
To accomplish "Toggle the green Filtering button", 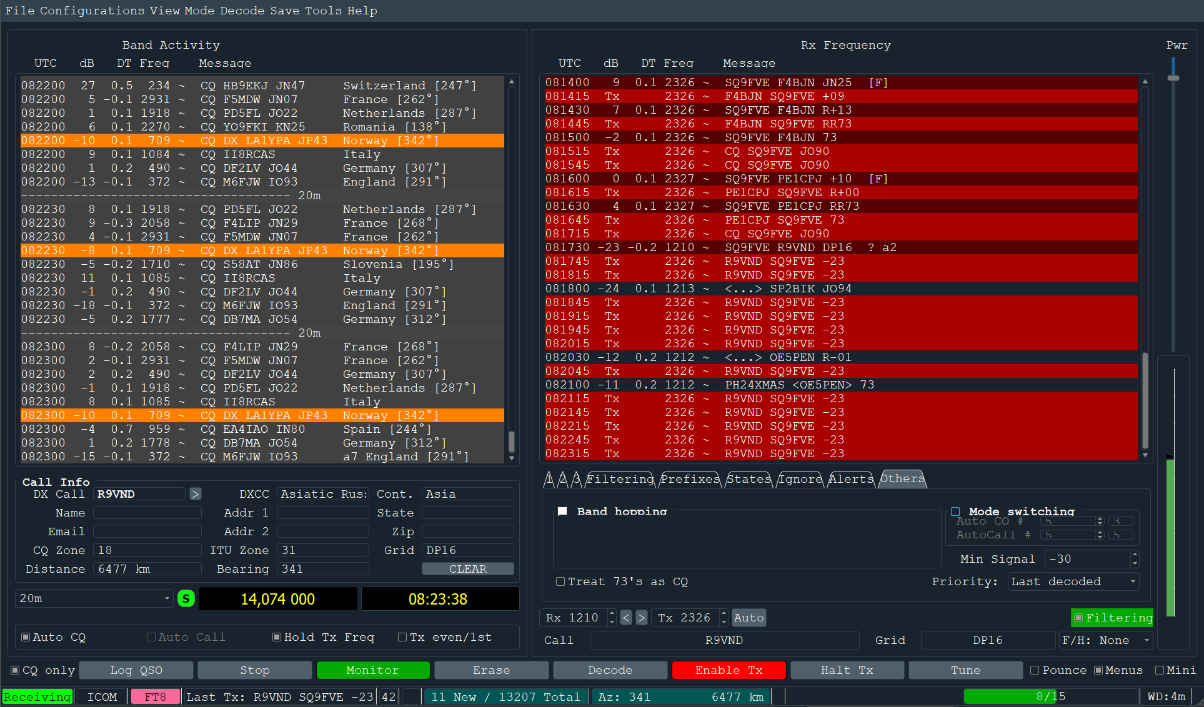I will tap(1112, 618).
